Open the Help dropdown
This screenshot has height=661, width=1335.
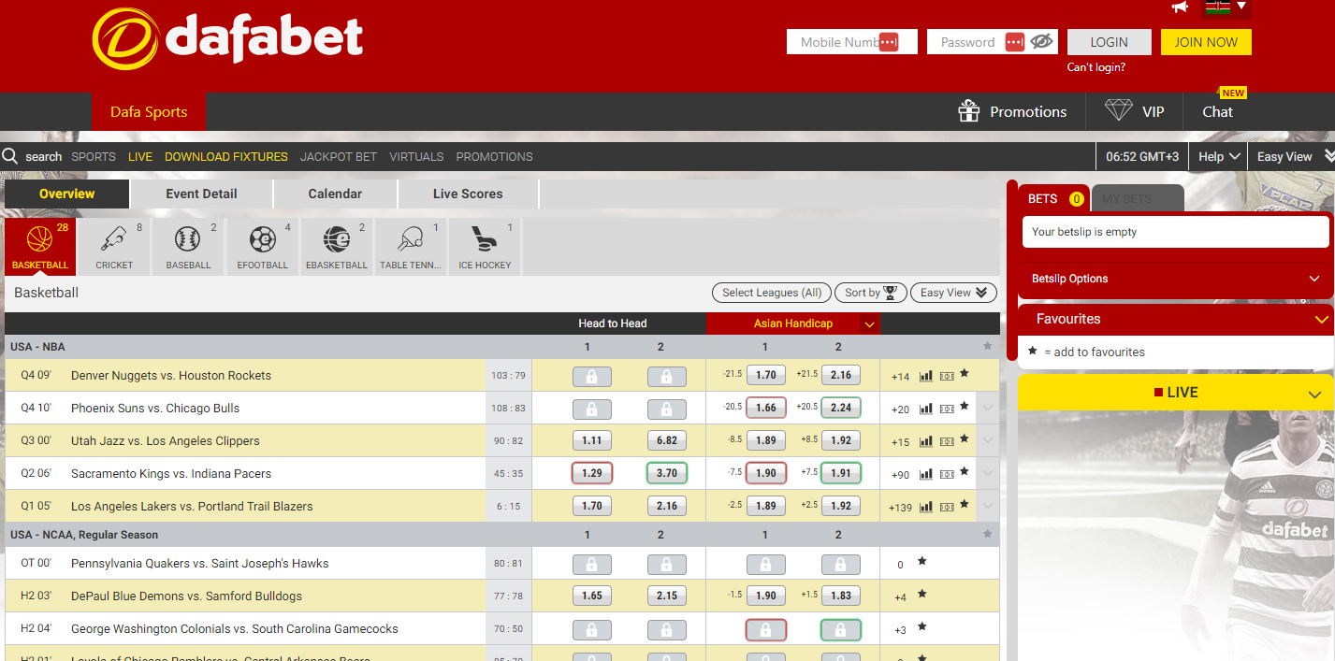pos(1220,156)
